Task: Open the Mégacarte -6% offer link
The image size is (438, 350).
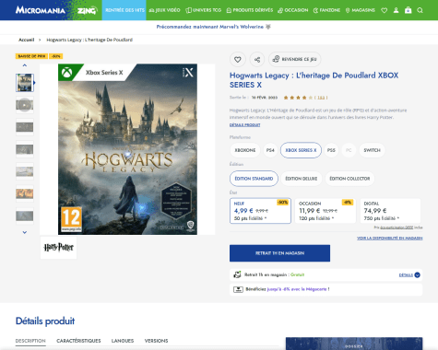Action: click(x=297, y=289)
